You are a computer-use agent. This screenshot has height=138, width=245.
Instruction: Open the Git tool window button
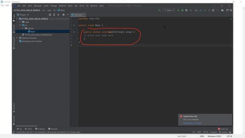(19, 129)
